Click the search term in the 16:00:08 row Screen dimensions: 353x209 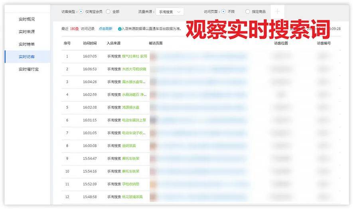[x=129, y=146]
